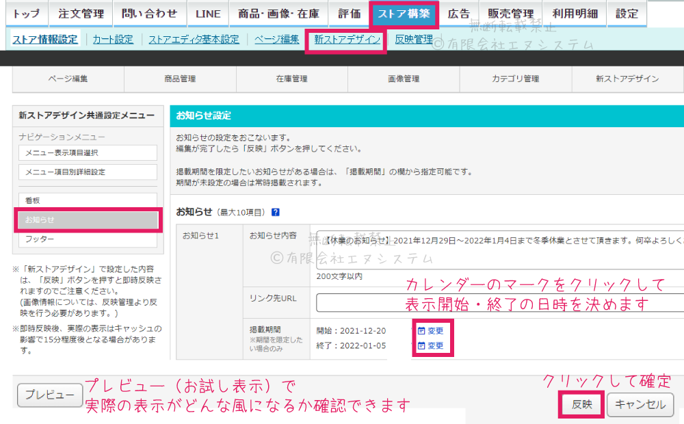684x424 pixels.
Task: Open the 注文管理 tab
Action: pyautogui.click(x=81, y=14)
